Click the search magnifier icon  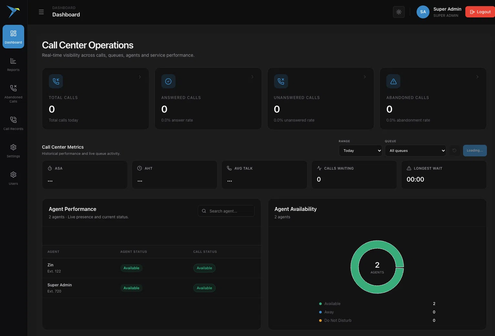[x=204, y=211]
